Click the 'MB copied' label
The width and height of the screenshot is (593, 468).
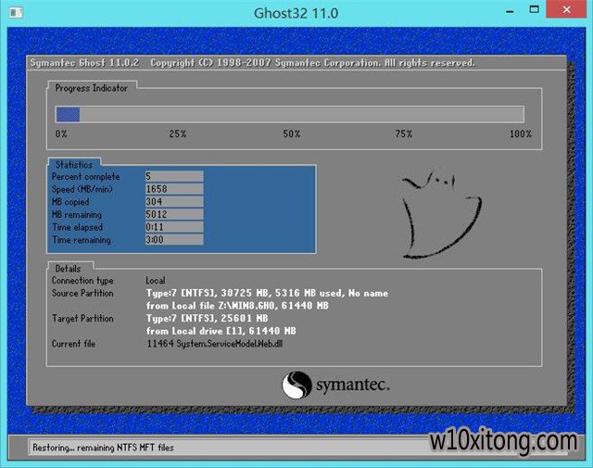tap(70, 202)
